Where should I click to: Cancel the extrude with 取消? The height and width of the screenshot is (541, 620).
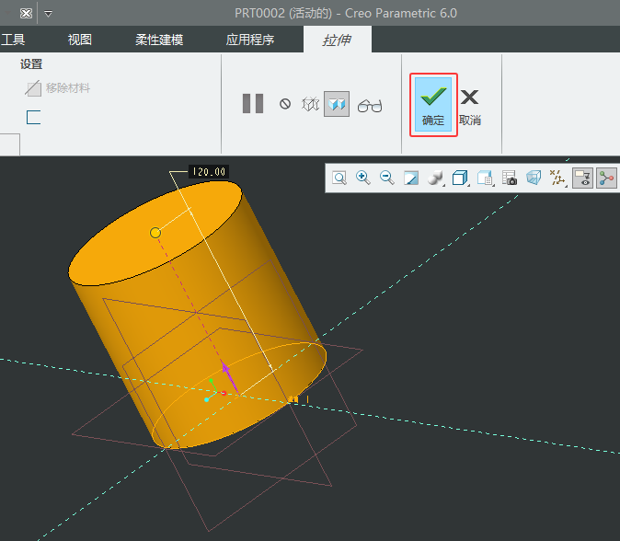pyautogui.click(x=470, y=105)
